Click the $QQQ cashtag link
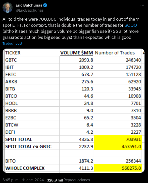Viewport: 148px width, 183px height. (131, 25)
